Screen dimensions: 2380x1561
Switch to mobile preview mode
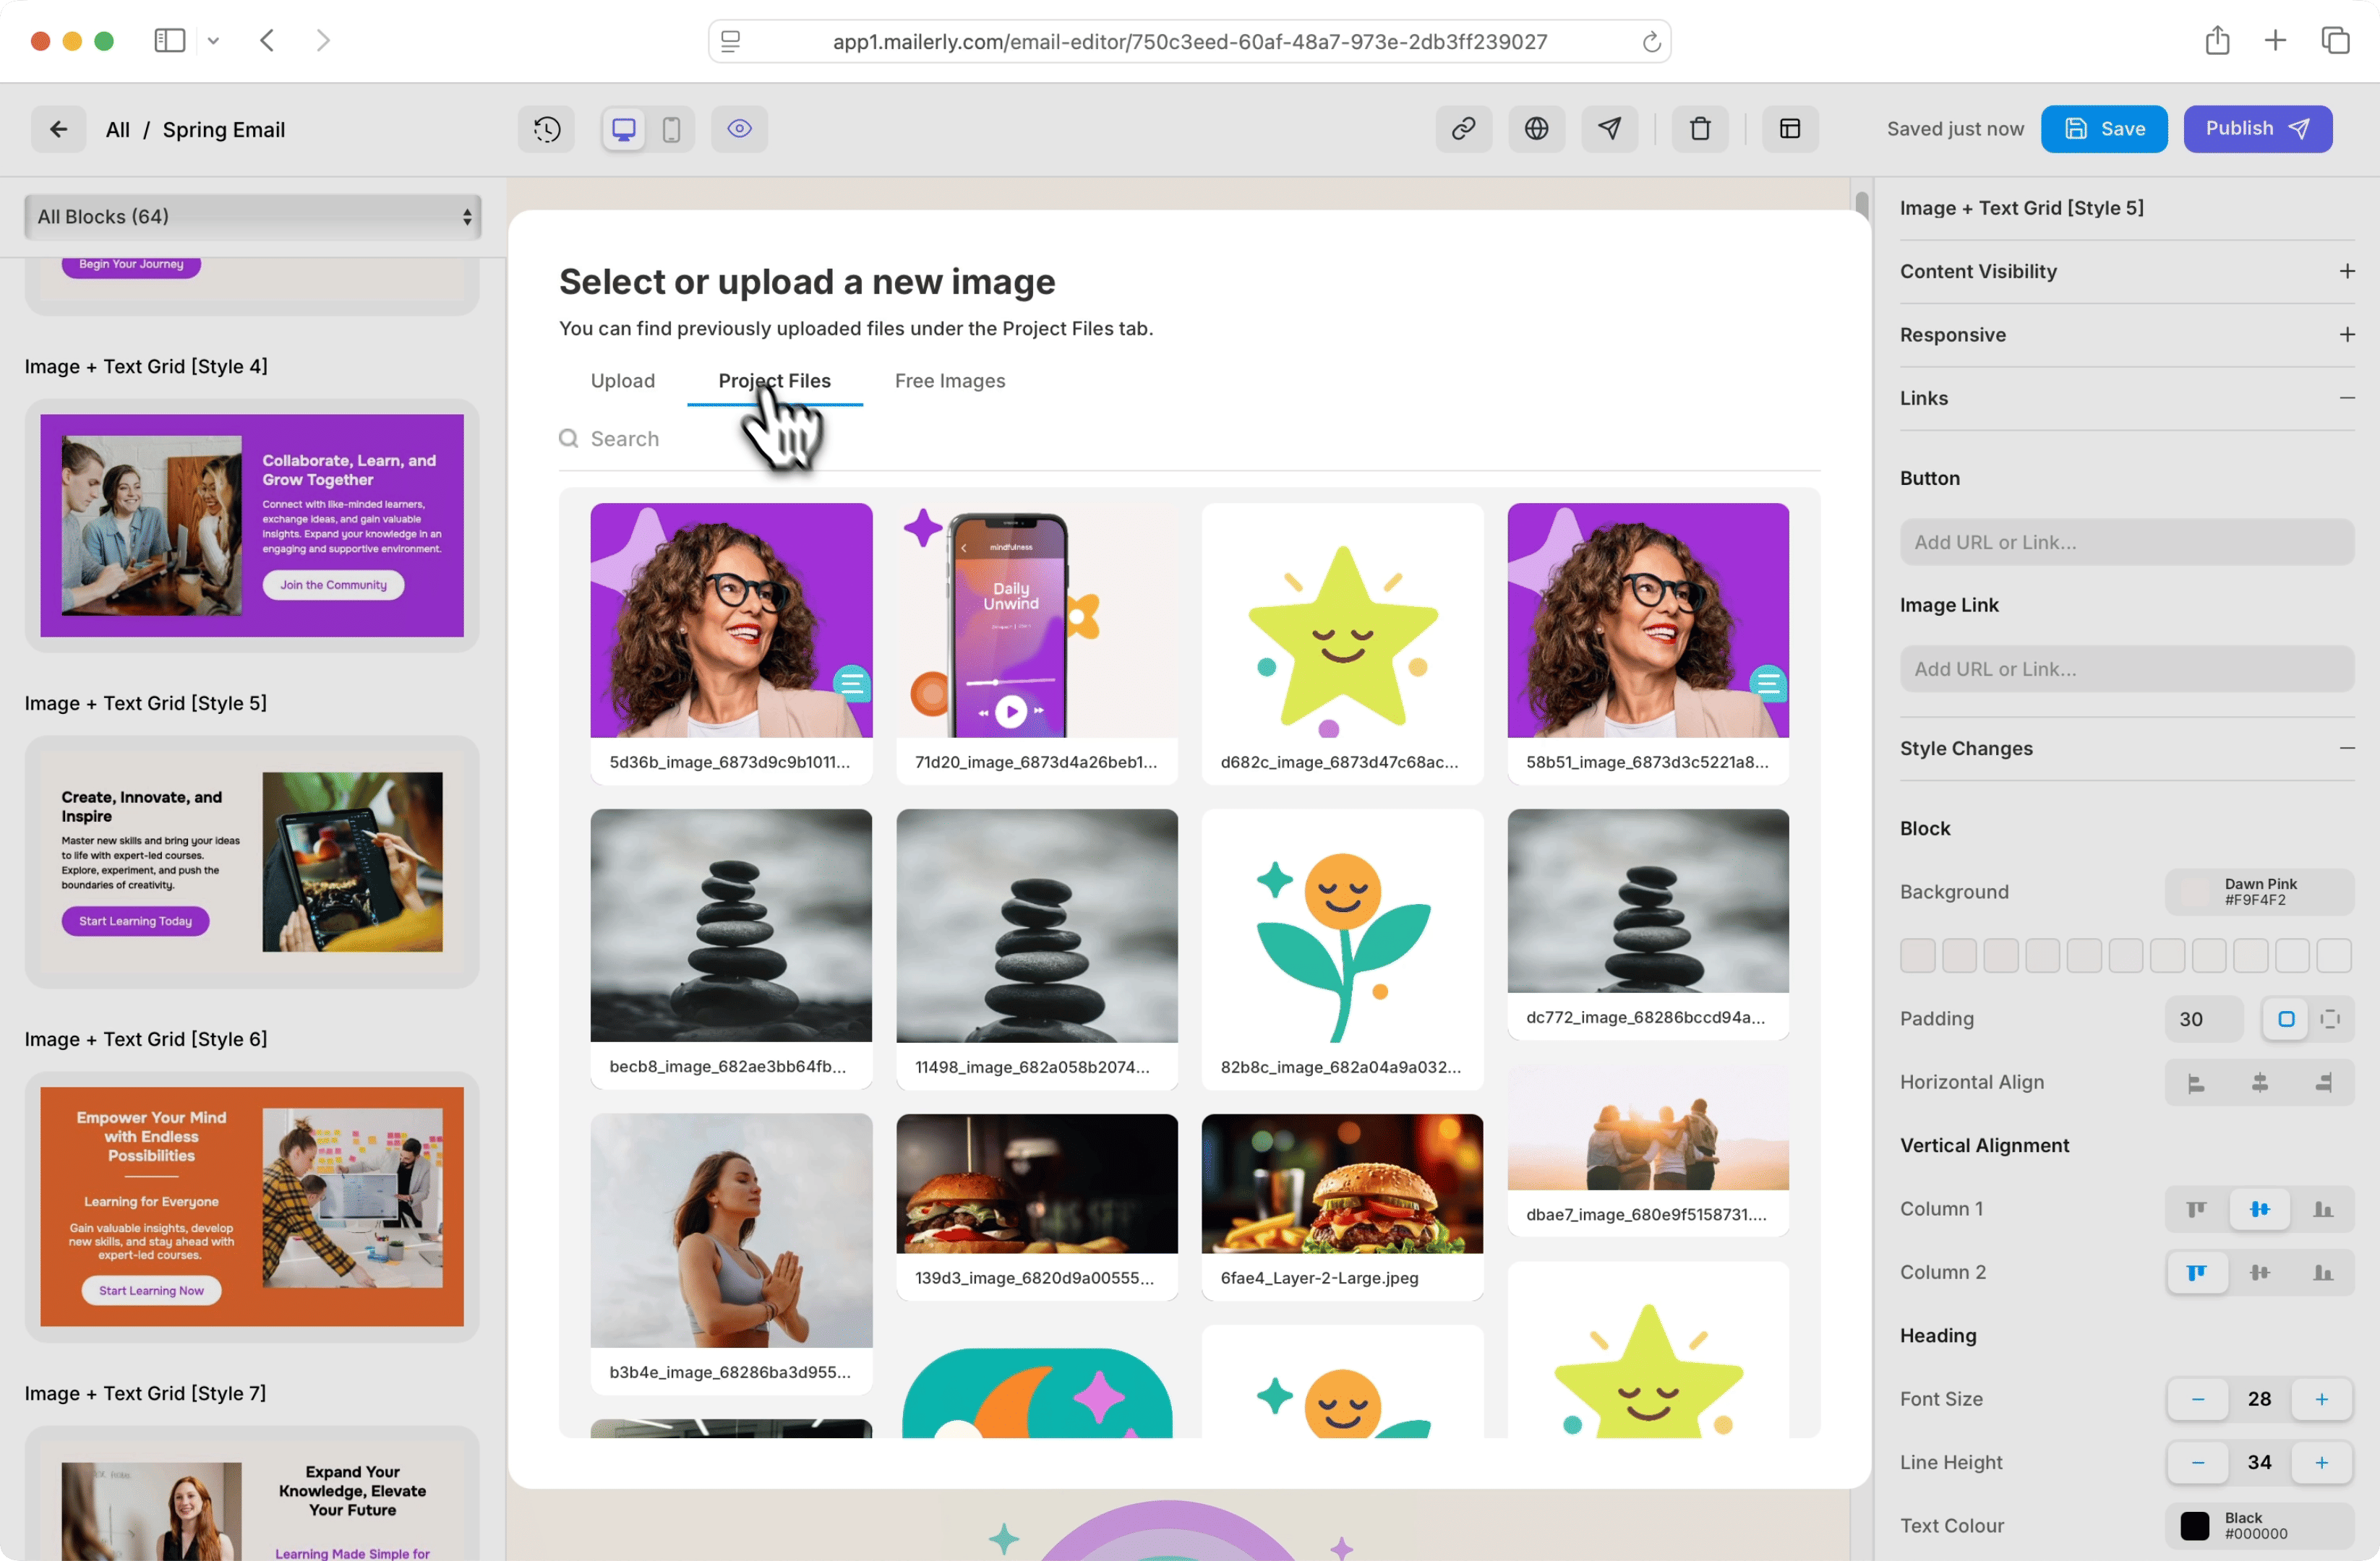tap(671, 129)
